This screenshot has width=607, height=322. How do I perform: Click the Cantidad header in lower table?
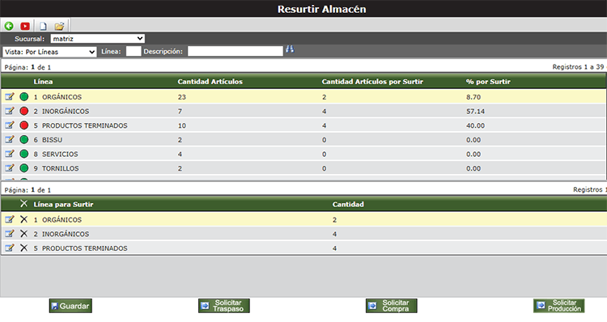click(x=348, y=205)
